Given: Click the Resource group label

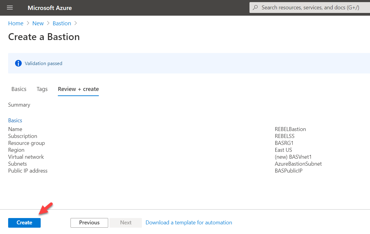Looking at the screenshot, I should point(27,143).
